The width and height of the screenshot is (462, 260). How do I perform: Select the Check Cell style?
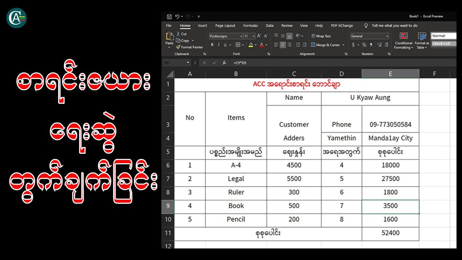(x=443, y=44)
